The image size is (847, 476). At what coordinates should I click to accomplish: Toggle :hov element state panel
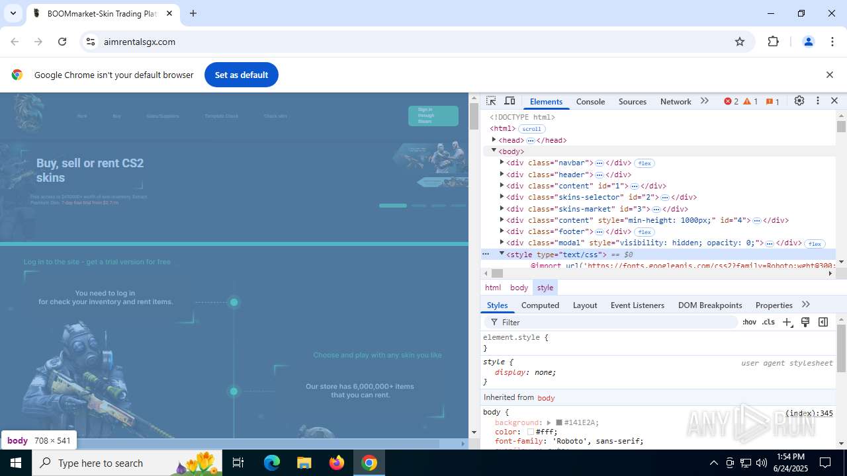pyautogui.click(x=749, y=322)
